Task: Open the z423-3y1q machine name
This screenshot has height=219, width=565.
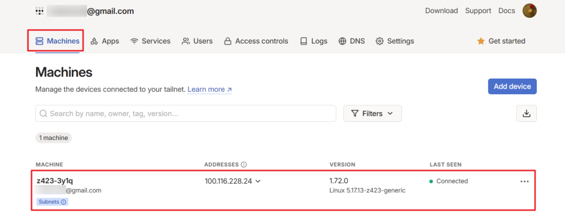Action: coord(55,181)
